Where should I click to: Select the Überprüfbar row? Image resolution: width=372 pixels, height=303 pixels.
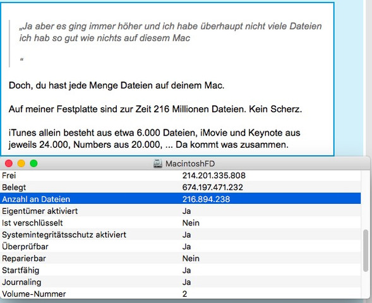(x=180, y=246)
